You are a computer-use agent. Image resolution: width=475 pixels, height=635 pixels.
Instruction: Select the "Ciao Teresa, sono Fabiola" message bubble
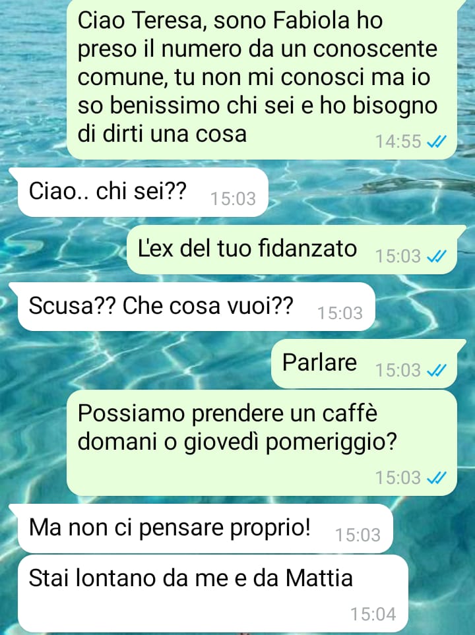point(262,78)
